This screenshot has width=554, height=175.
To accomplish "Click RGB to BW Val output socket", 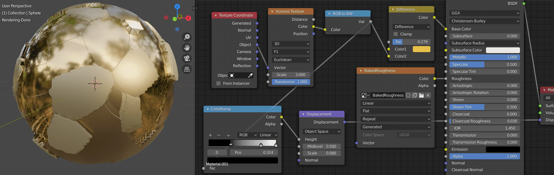I will [370, 22].
